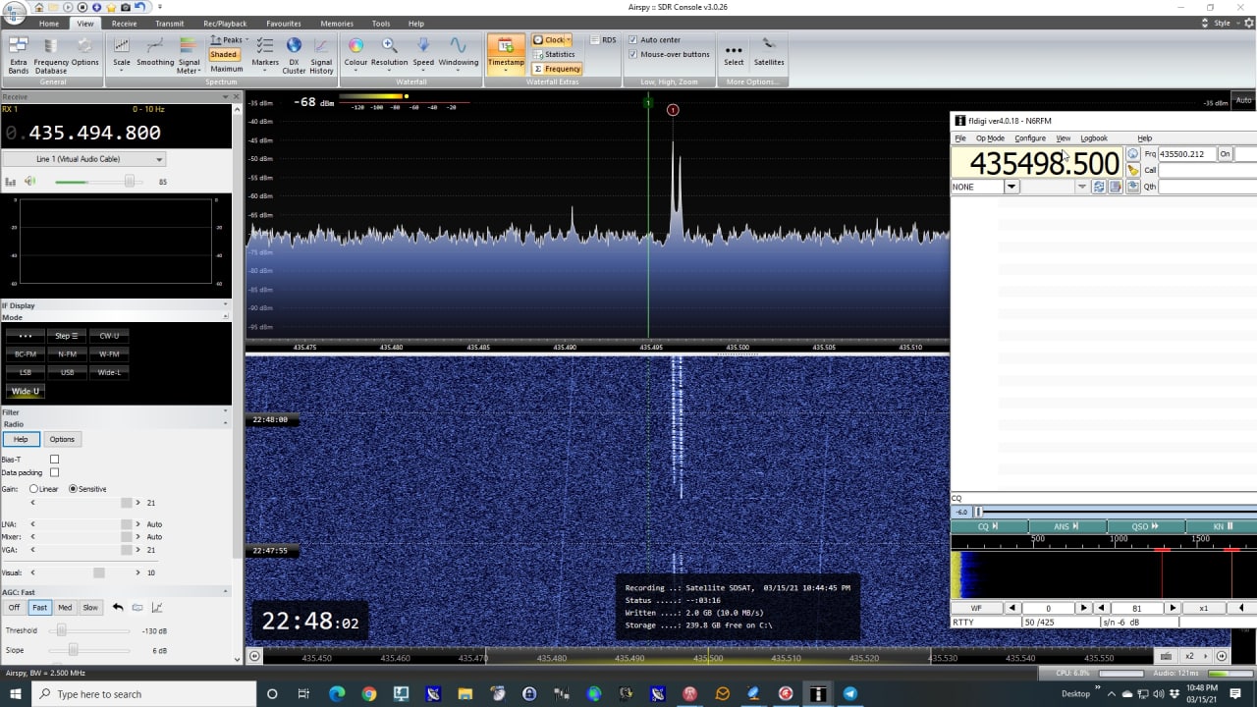Open the Extra Bands tool
1257x707 pixels.
pyautogui.click(x=19, y=54)
